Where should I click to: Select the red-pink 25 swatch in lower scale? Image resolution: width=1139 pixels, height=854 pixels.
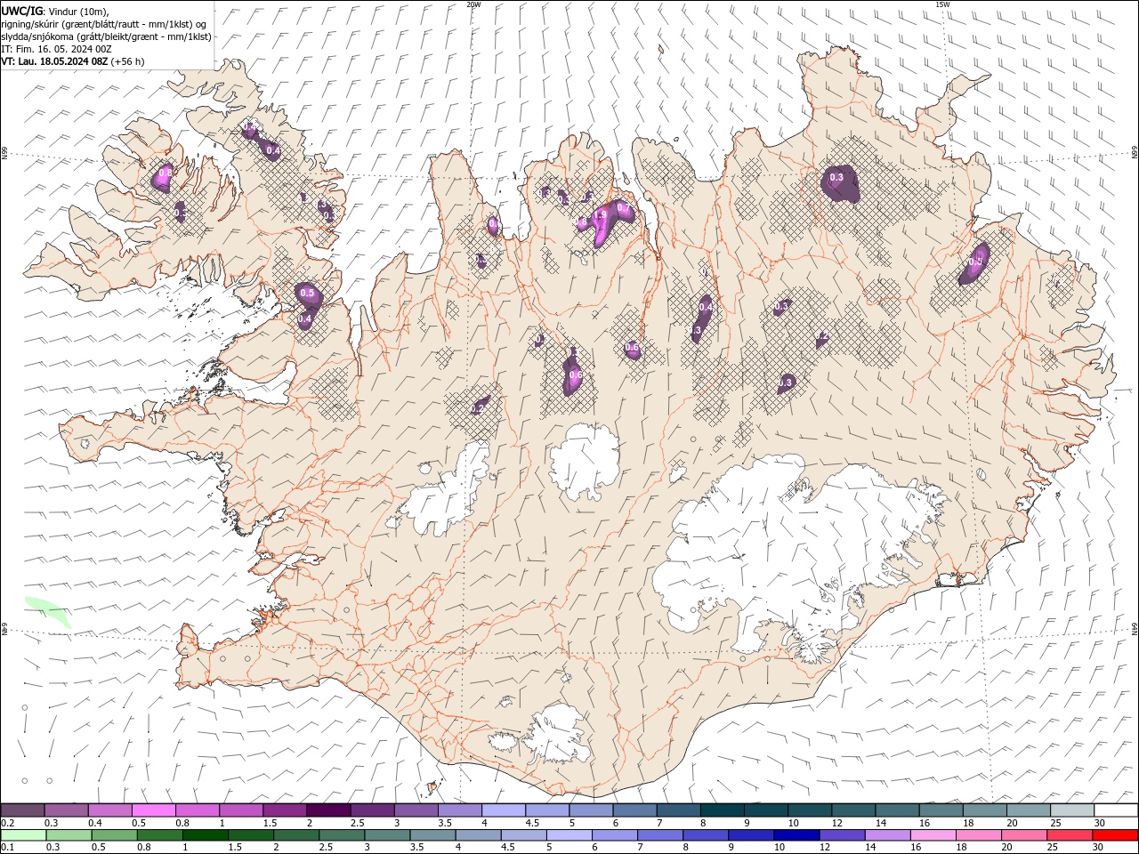tap(1069, 835)
